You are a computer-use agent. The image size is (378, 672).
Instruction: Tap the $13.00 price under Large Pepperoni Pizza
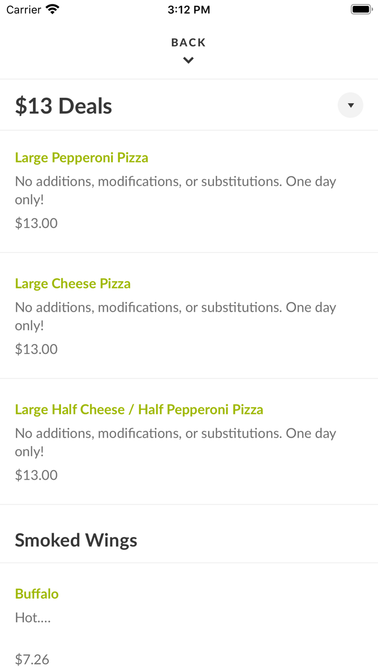pyautogui.click(x=36, y=223)
